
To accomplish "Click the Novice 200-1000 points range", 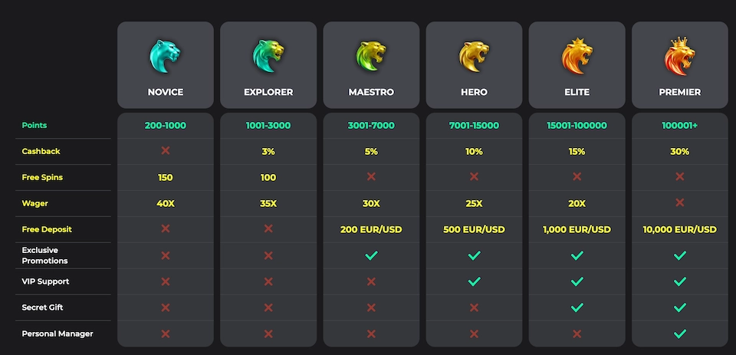I will coord(166,125).
